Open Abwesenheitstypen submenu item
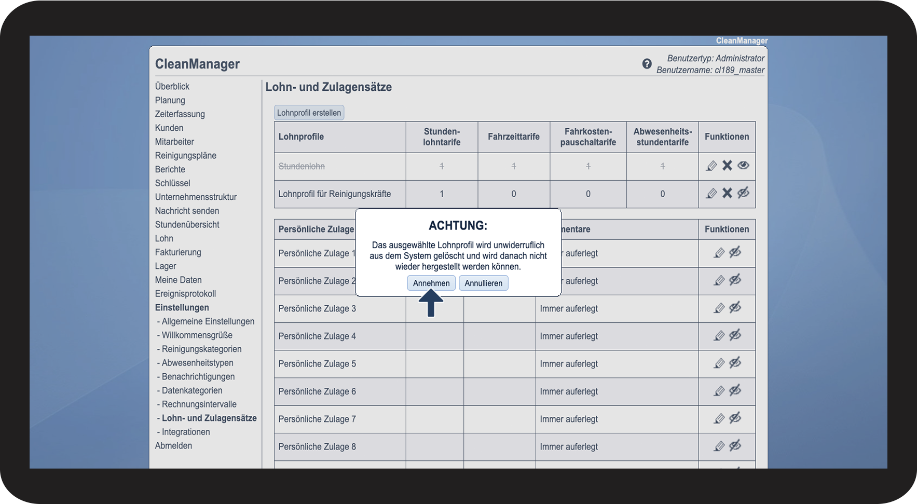 click(198, 363)
